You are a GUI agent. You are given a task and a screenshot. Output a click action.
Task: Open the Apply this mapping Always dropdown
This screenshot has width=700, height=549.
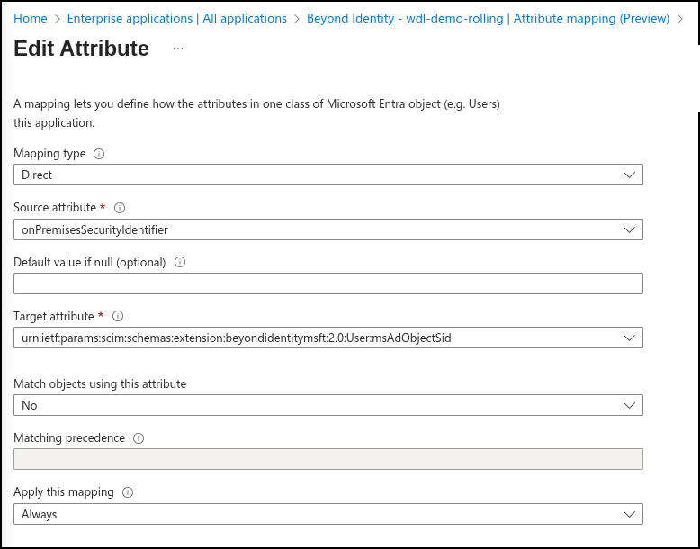click(x=328, y=514)
